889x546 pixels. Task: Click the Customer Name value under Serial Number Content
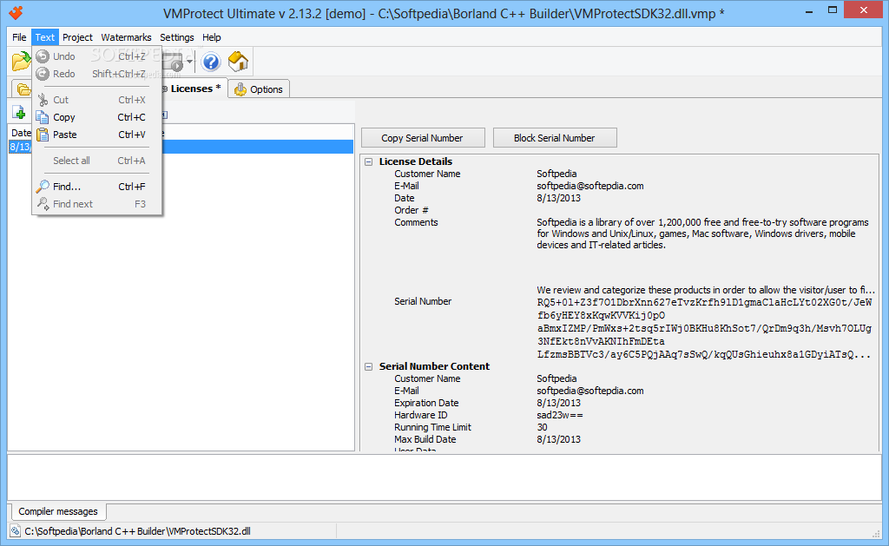556,378
